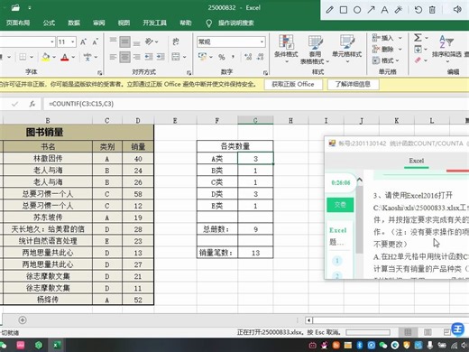Open the Formulas (公式) tab
The width and height of the screenshot is (469, 352).
point(49,23)
